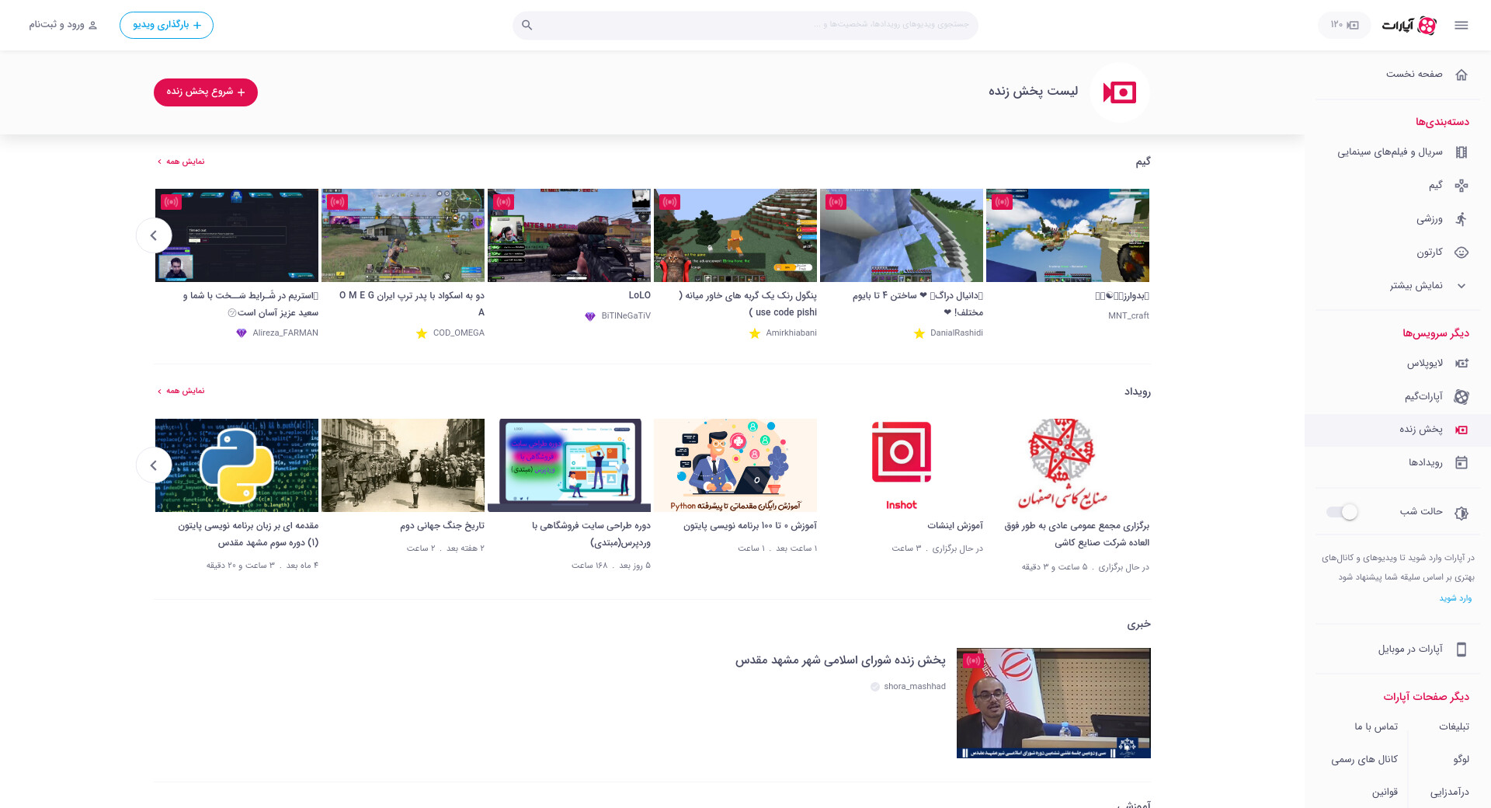Screen dimensions: 1491x808
Task: Open the صفحه نخست menu item
Action: 1398,75
